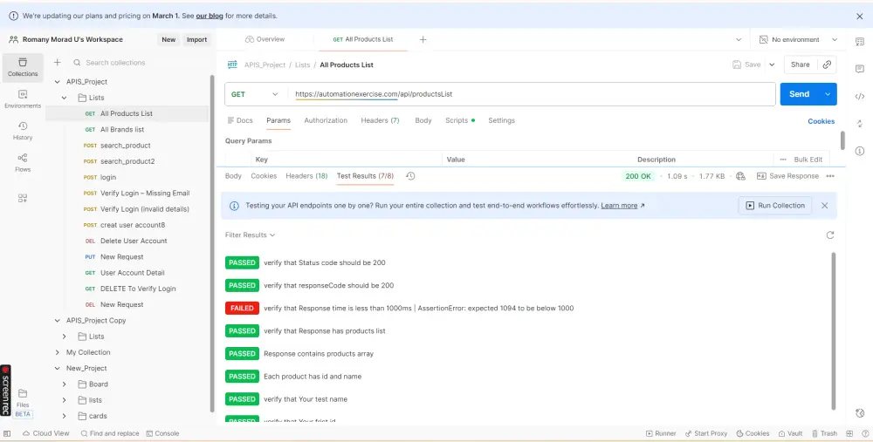Switch to the Authorization tab
Viewport: 873px width, 442px height.
pos(326,120)
